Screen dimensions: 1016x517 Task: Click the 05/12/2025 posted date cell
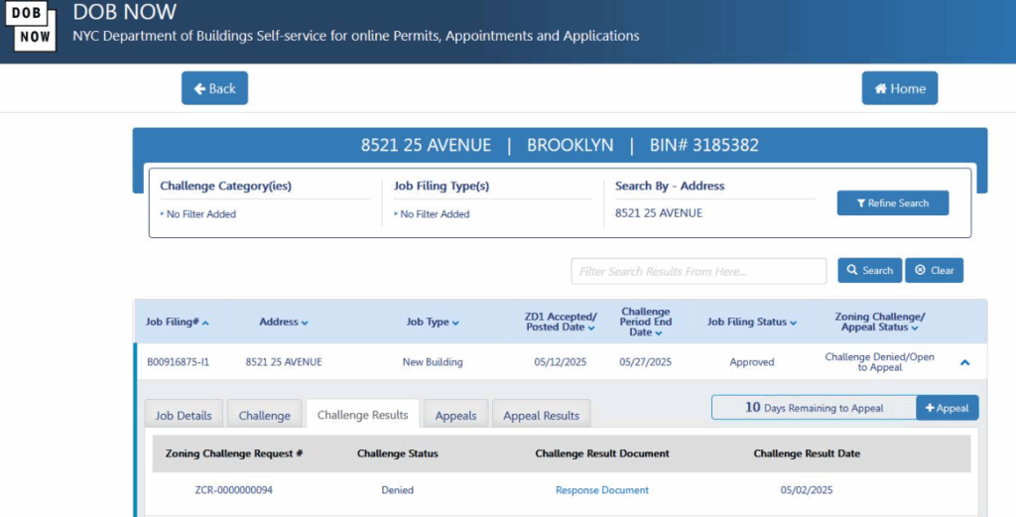561,362
